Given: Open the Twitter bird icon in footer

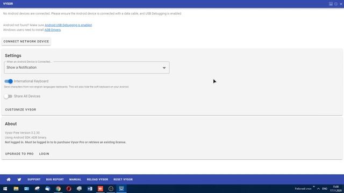Looking at the screenshot, I should [19, 180].
